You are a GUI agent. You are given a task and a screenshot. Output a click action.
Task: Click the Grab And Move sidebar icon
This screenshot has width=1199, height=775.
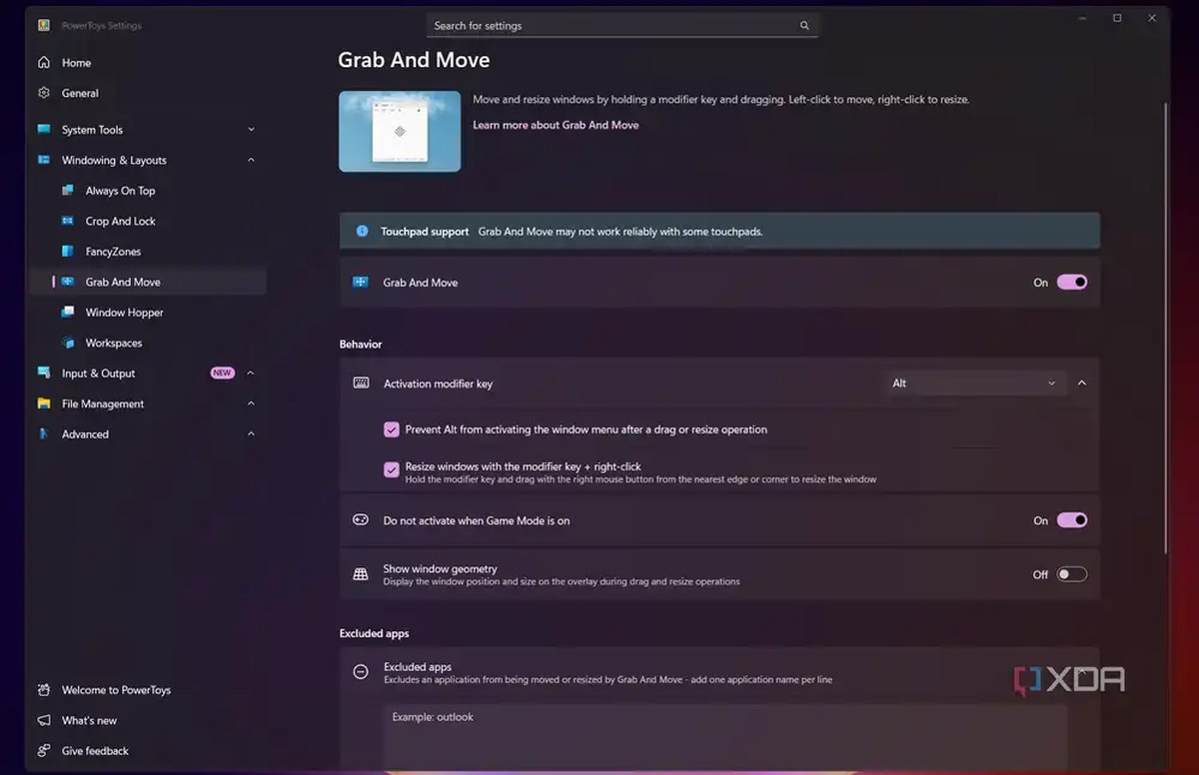tap(68, 282)
